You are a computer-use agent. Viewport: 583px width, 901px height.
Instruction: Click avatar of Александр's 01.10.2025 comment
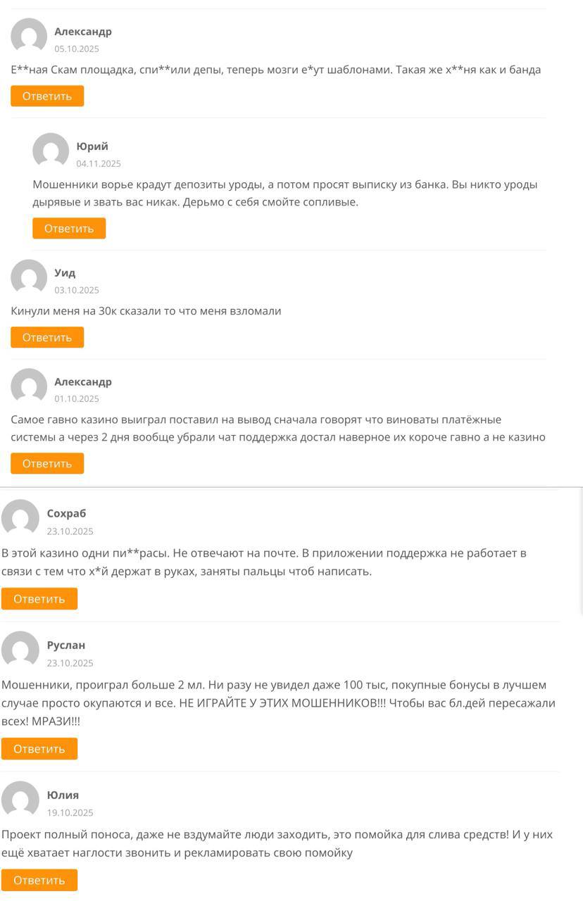pyautogui.click(x=29, y=386)
